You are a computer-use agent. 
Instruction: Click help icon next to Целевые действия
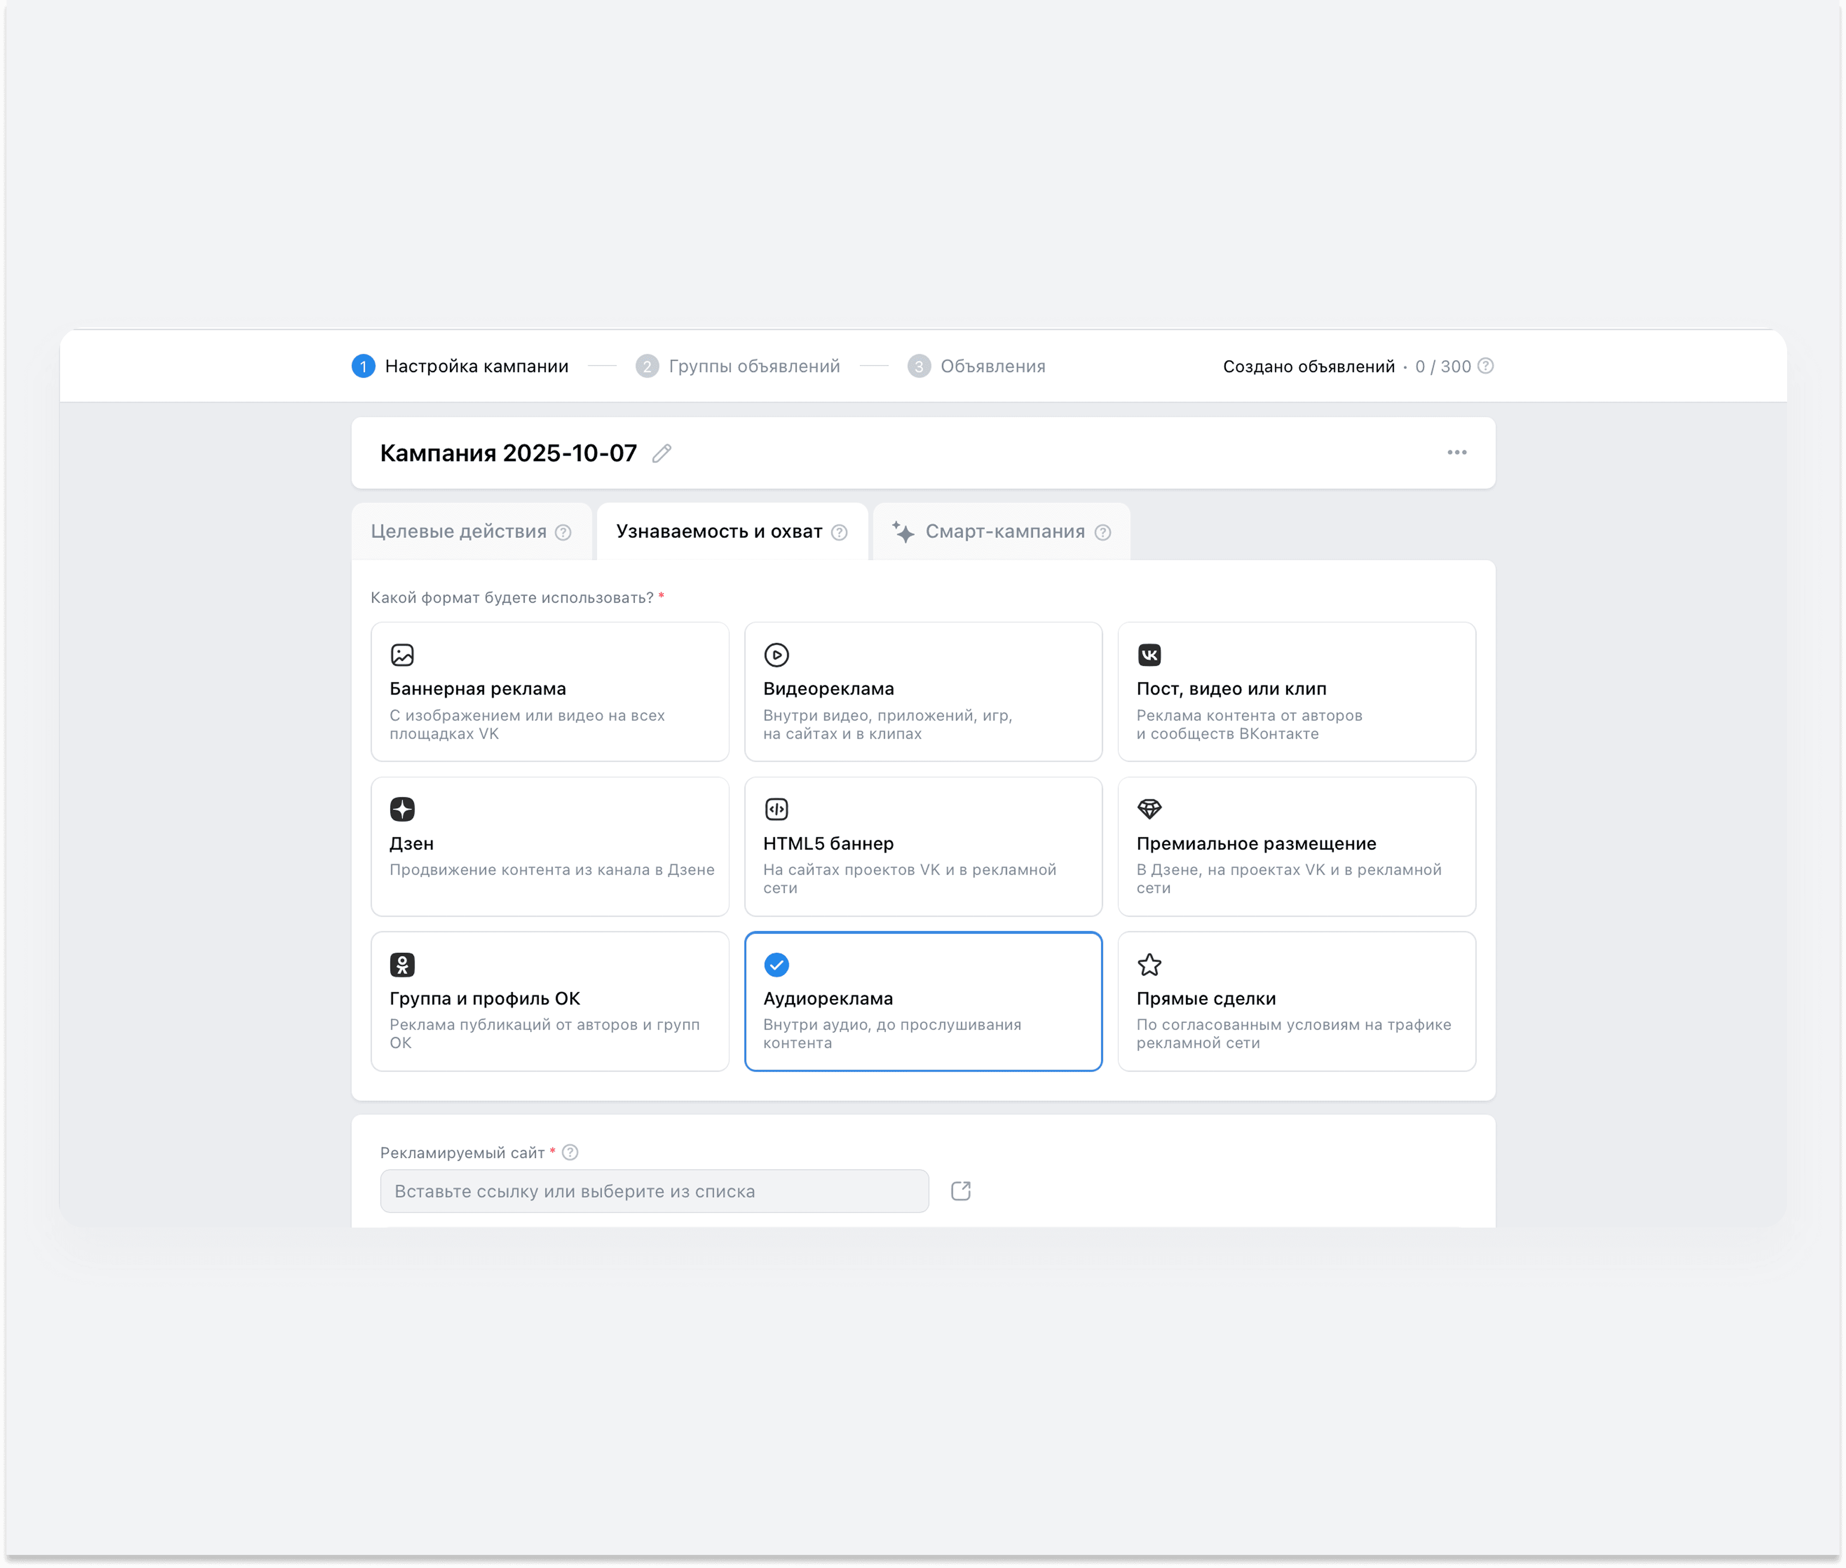[x=564, y=532]
